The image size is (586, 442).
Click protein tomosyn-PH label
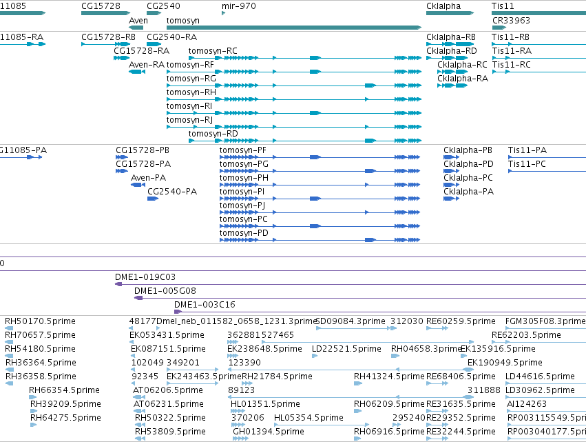244,178
